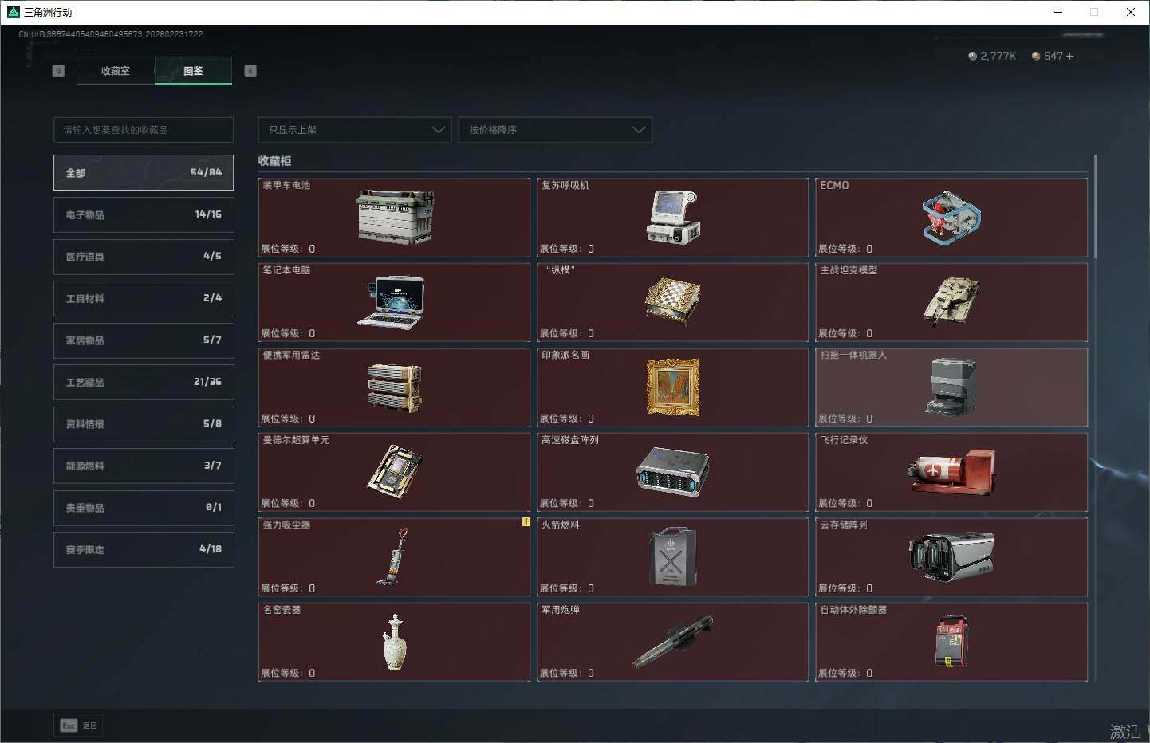Click the silver currency coin icon
This screenshot has width=1150, height=743.
972,56
